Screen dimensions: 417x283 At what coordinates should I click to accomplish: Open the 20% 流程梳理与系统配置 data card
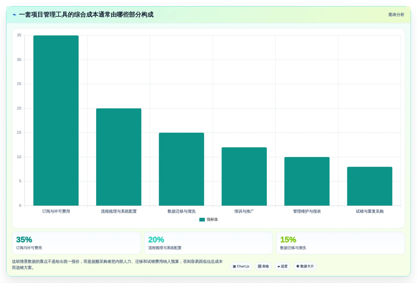[x=208, y=243]
